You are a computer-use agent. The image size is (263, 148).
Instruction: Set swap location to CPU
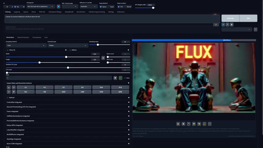120,7
